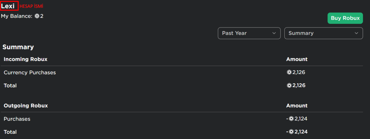Click the Buy Robux button

(x=345, y=18)
